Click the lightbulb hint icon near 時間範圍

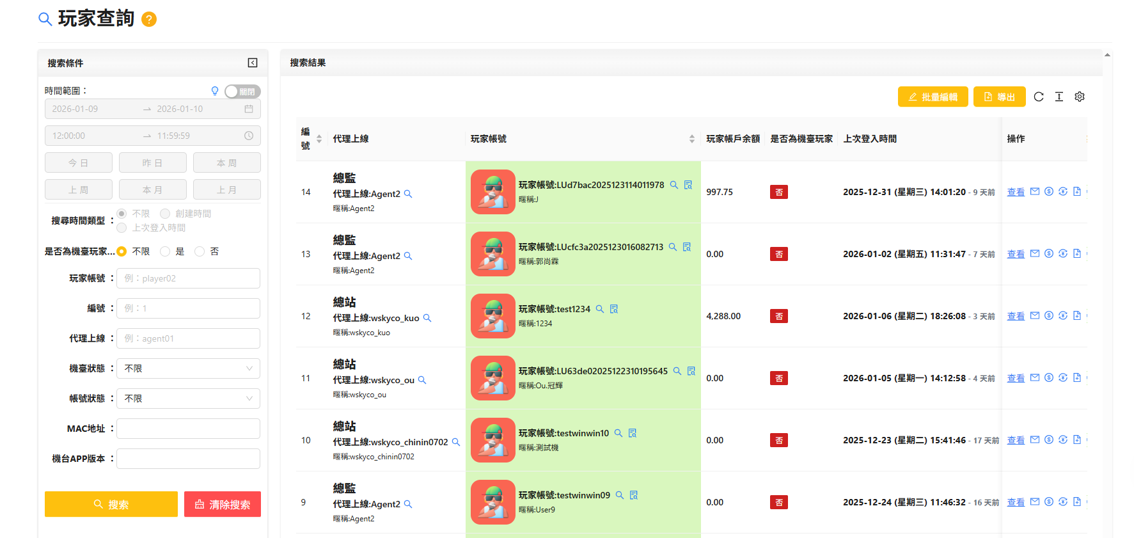(215, 91)
